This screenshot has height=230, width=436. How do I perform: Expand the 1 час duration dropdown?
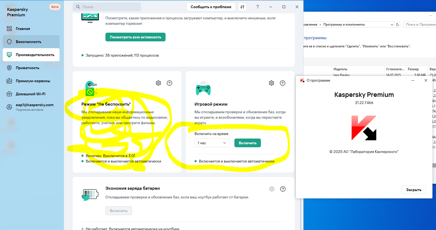pos(212,143)
